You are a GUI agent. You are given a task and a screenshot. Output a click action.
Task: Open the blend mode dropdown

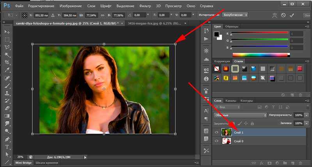[x=240, y=115]
